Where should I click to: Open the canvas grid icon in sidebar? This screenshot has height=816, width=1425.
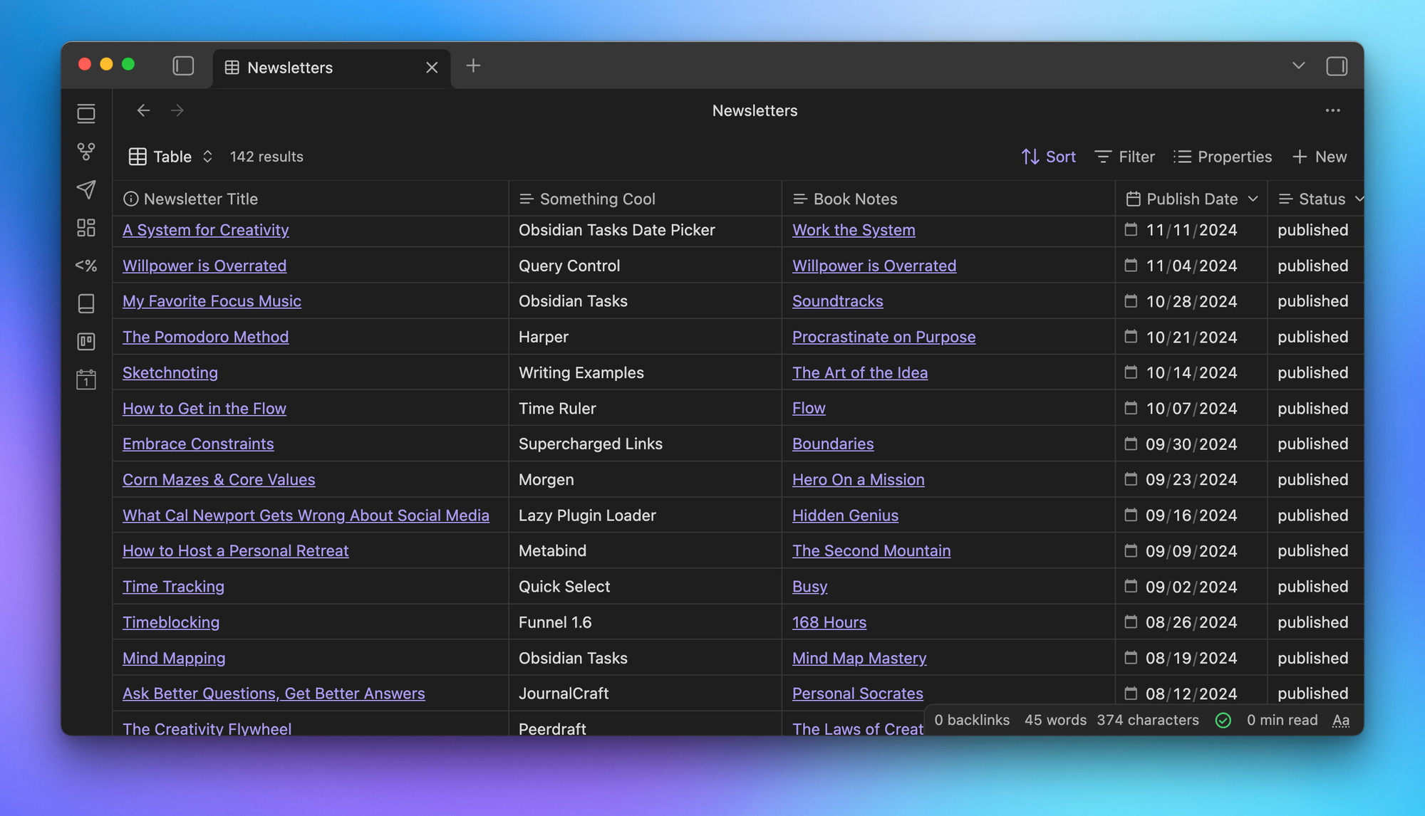click(86, 228)
